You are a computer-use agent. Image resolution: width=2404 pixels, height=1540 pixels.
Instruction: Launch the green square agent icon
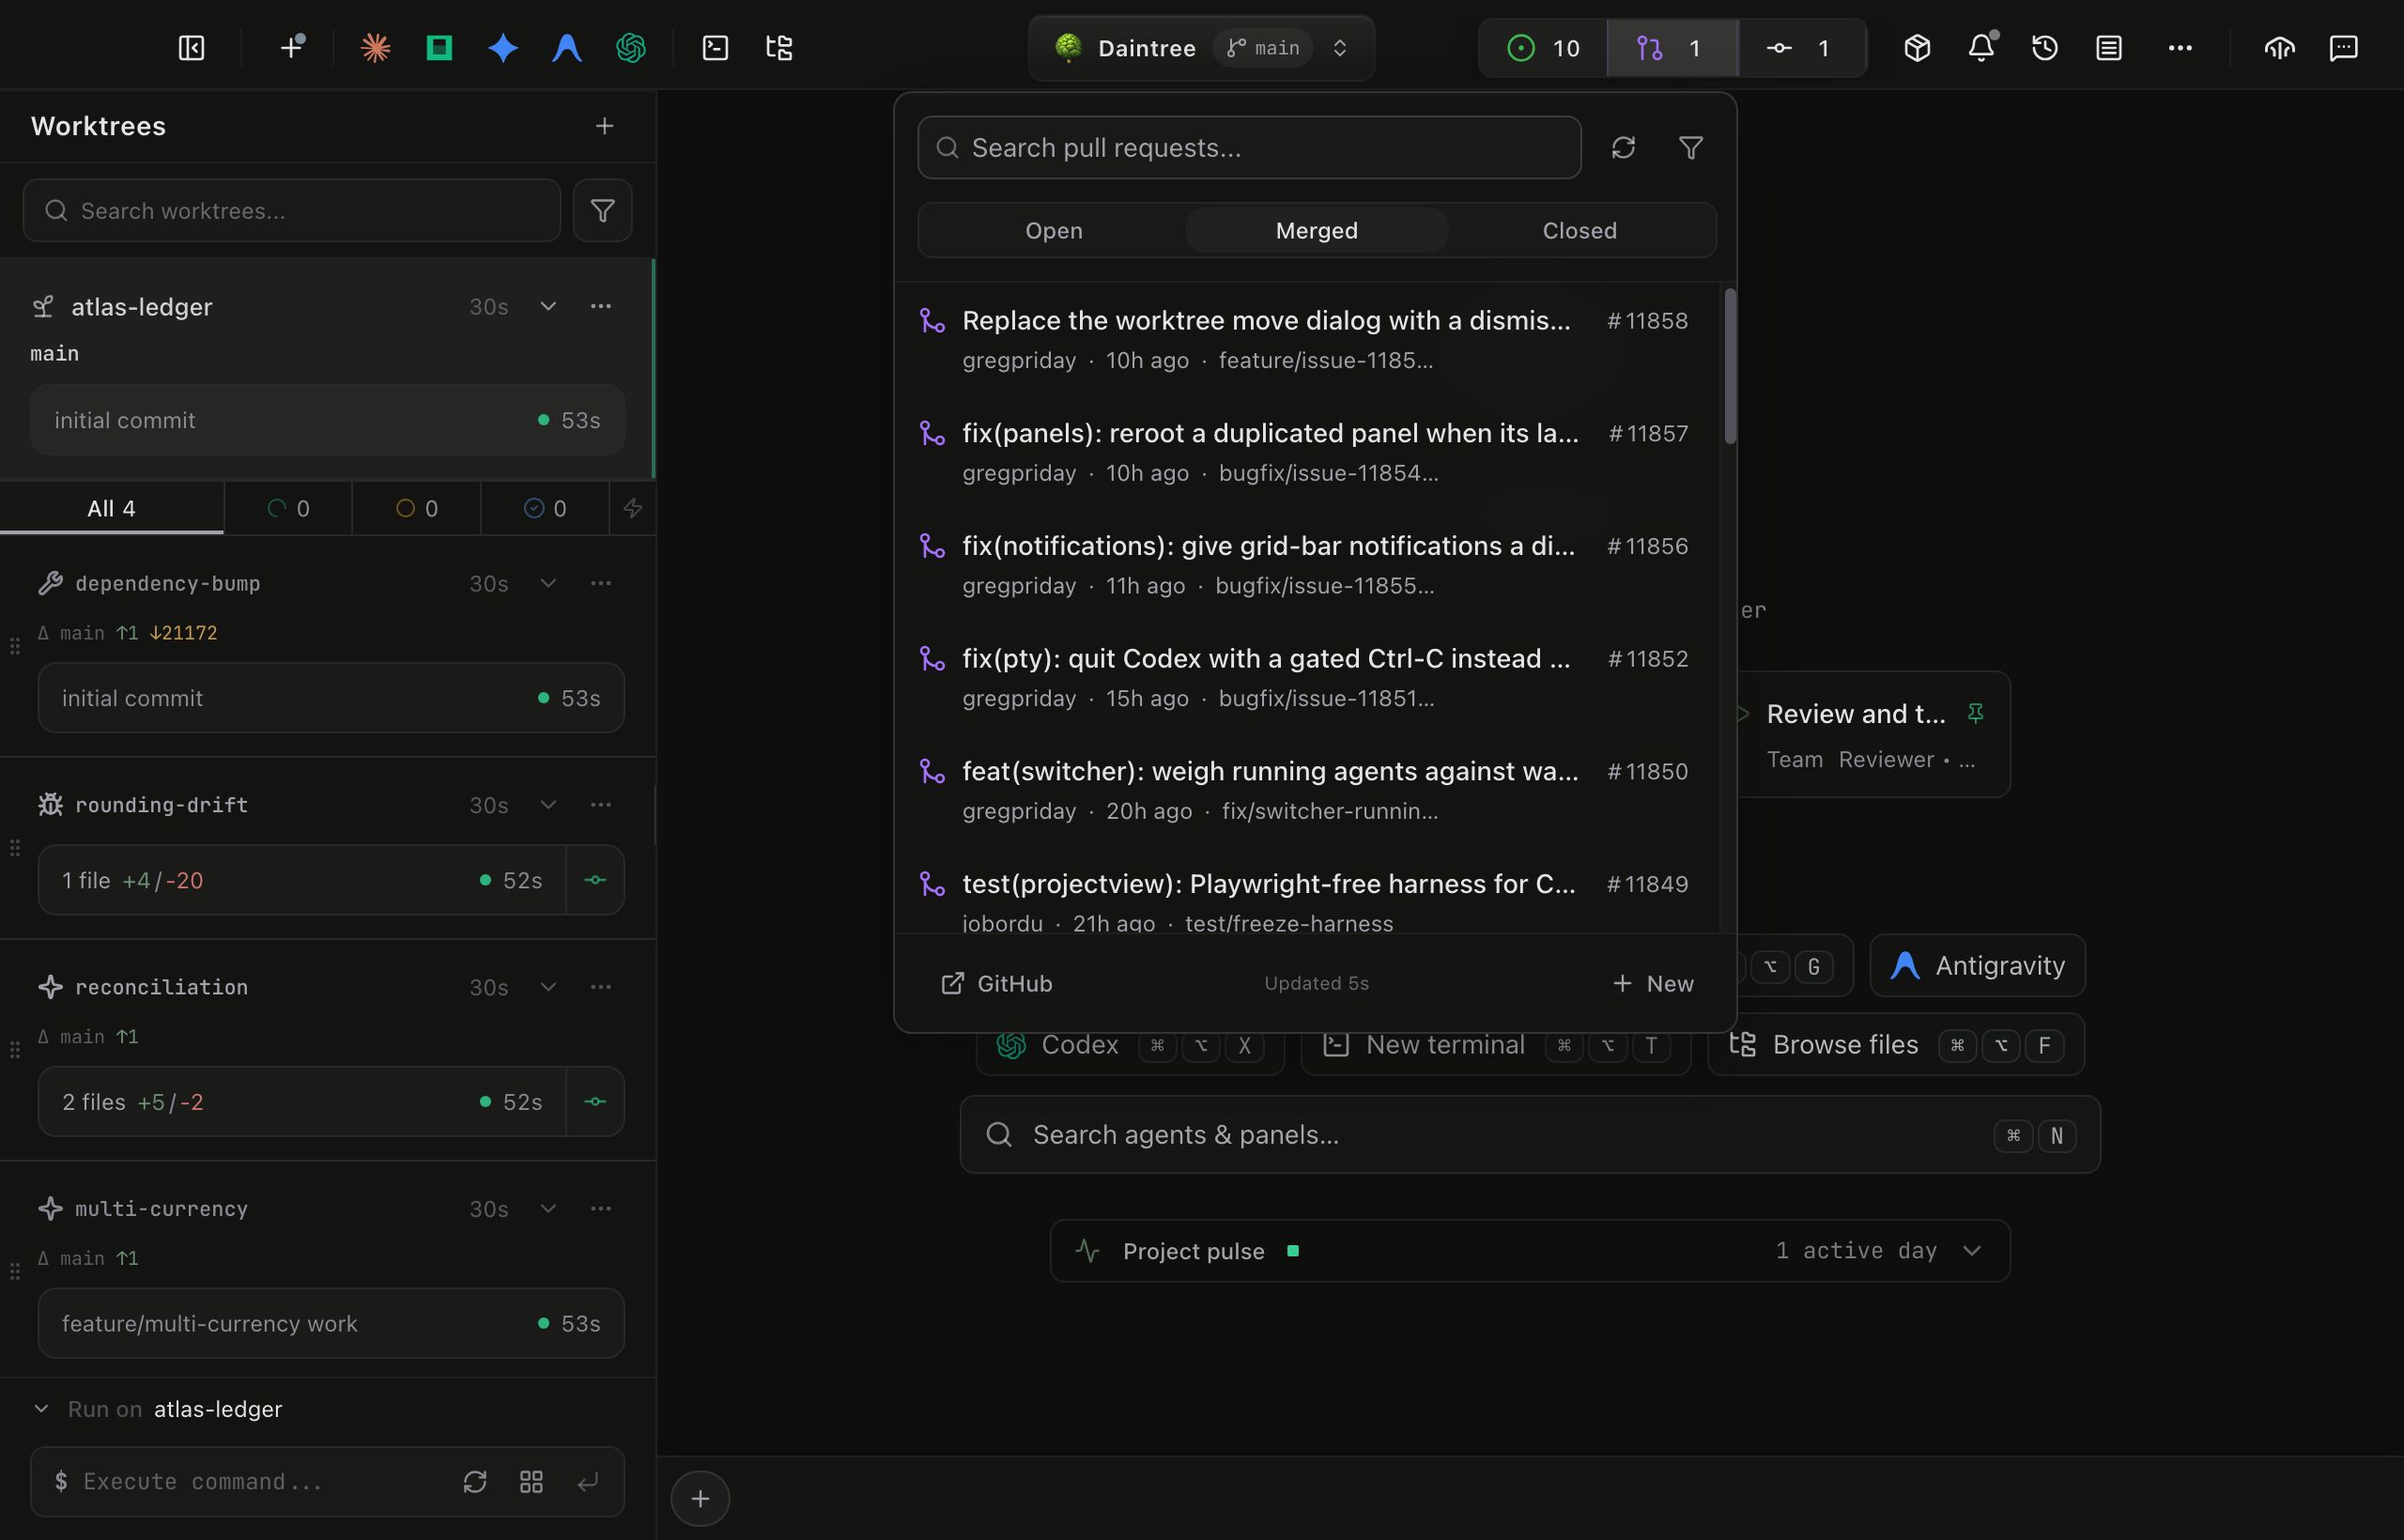(x=439, y=48)
